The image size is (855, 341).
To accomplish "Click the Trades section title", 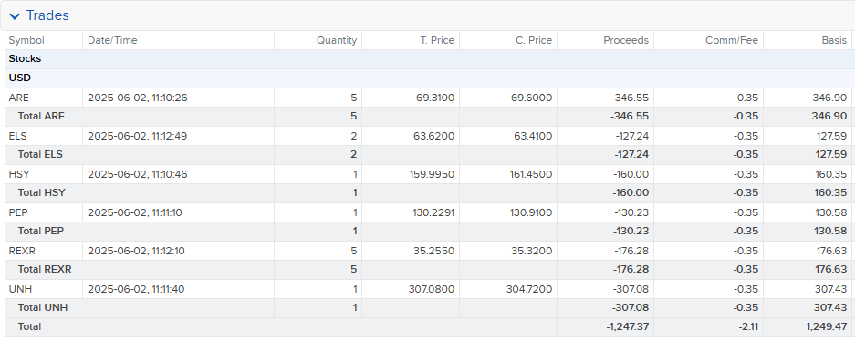I will [x=47, y=15].
